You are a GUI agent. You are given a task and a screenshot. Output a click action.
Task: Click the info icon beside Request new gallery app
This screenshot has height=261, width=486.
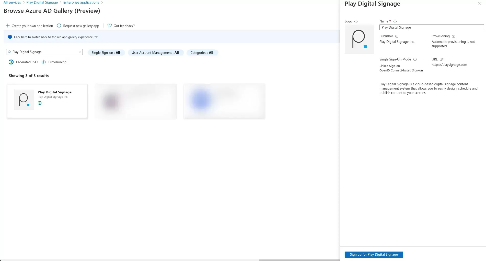point(59,26)
